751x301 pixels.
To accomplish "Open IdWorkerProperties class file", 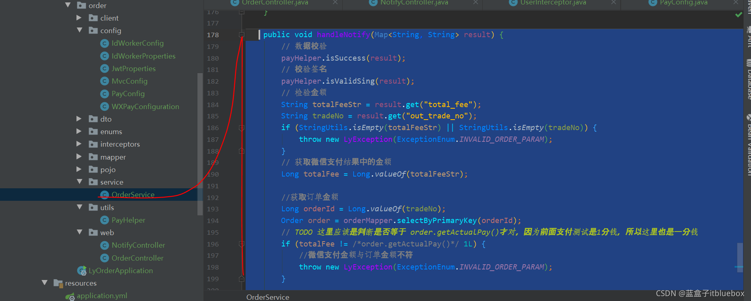I will [144, 56].
